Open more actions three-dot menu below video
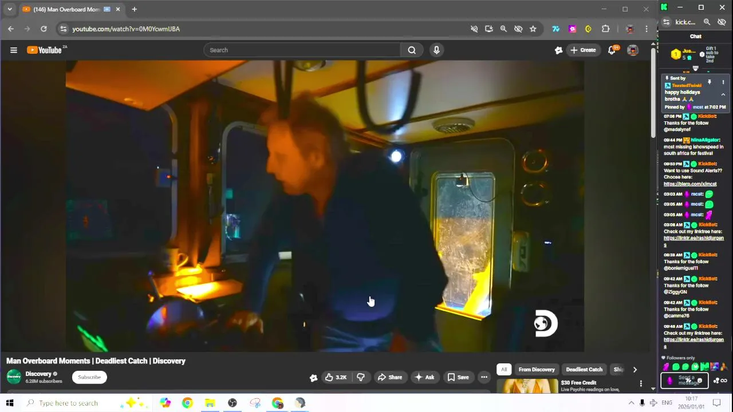 (484, 377)
